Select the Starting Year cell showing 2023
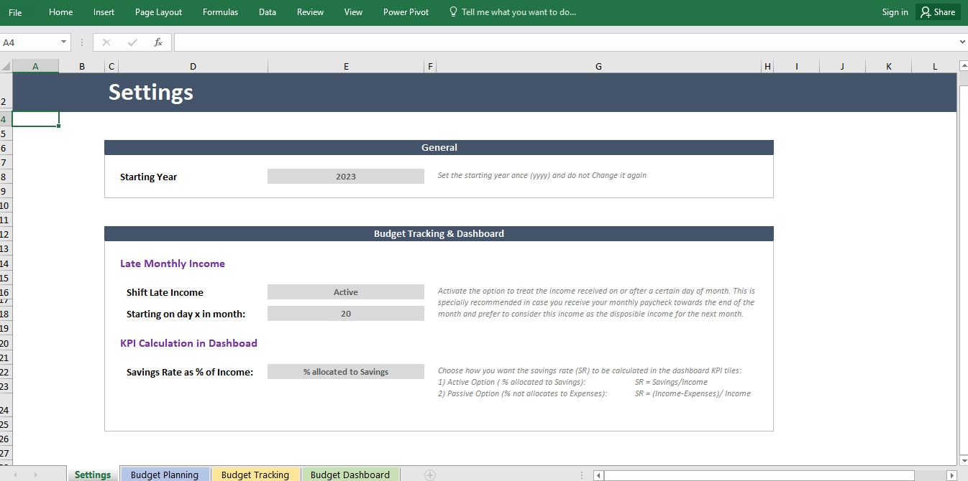 tap(345, 176)
